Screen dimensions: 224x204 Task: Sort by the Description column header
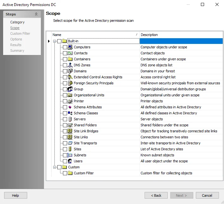tap(181, 35)
